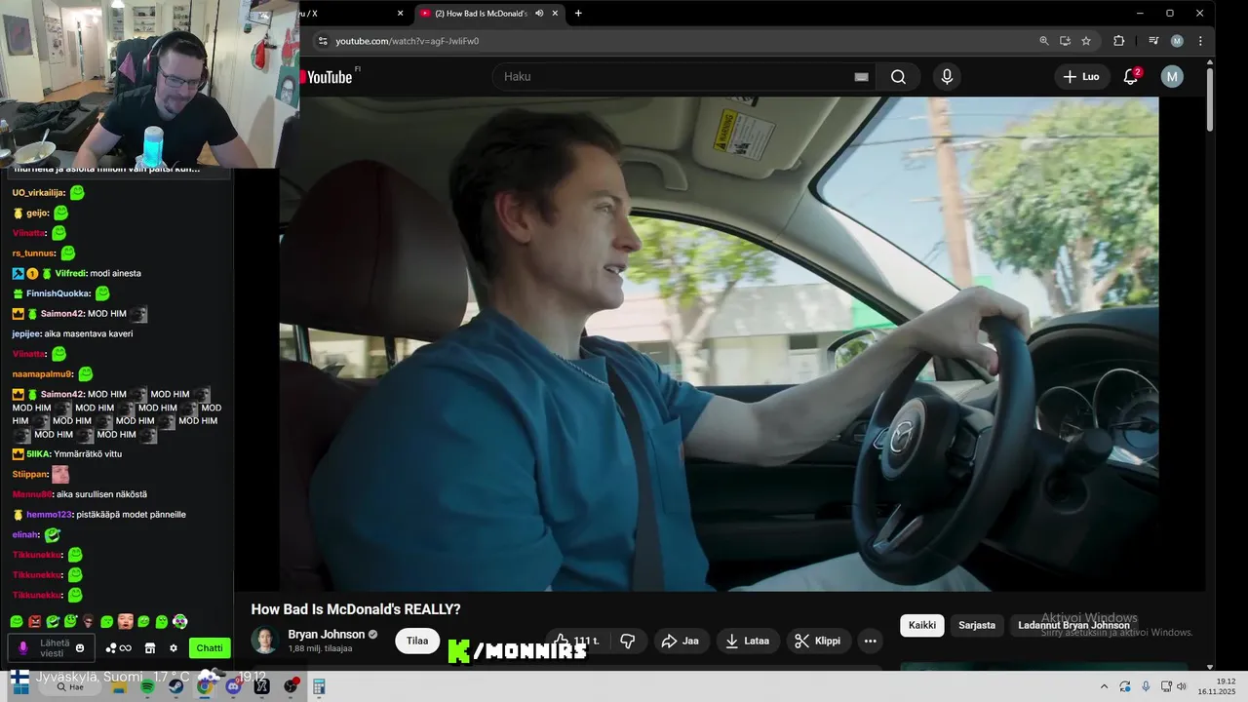Viewport: 1248px width, 702px height.
Task: Mute the YouTube tab via speaker icon
Action: click(x=539, y=14)
